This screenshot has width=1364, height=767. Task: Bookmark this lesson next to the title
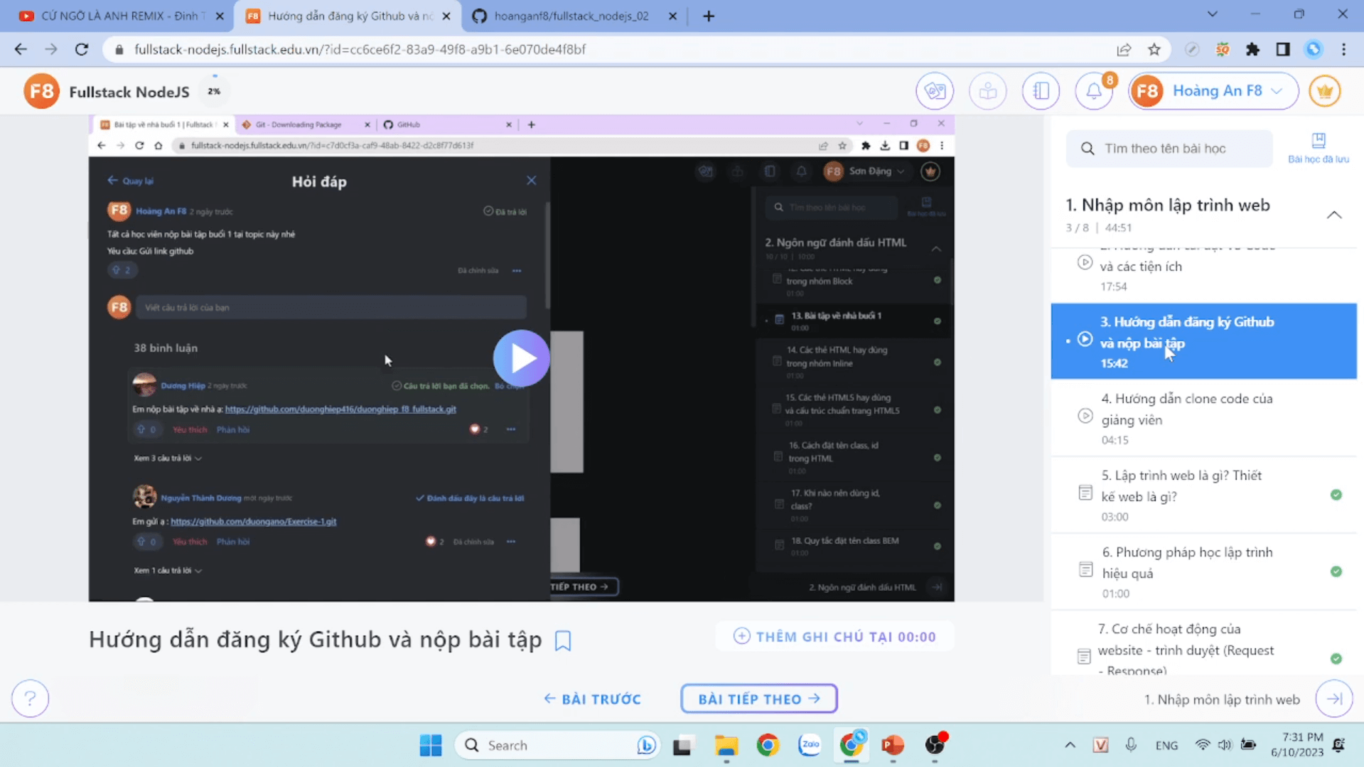click(x=563, y=640)
